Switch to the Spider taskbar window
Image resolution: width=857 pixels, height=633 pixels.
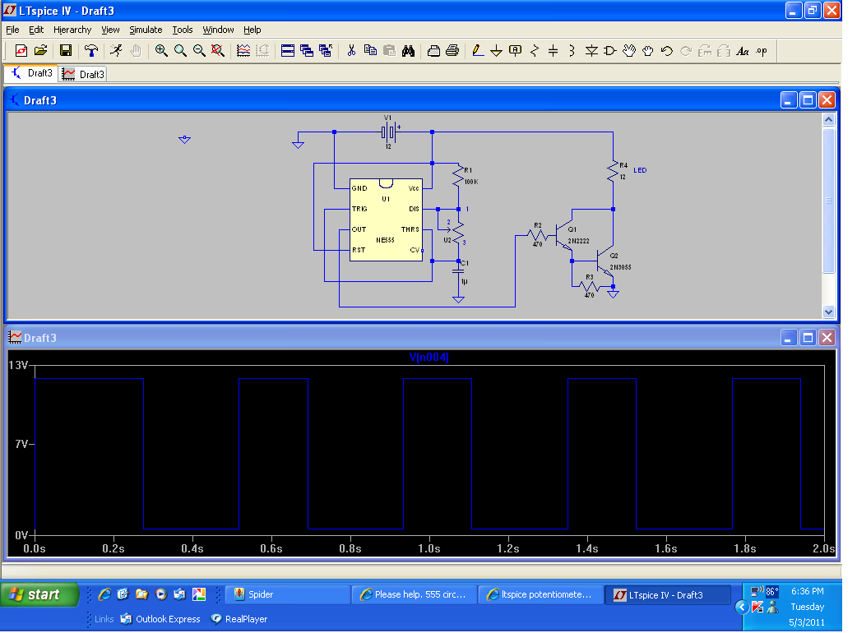pos(288,594)
